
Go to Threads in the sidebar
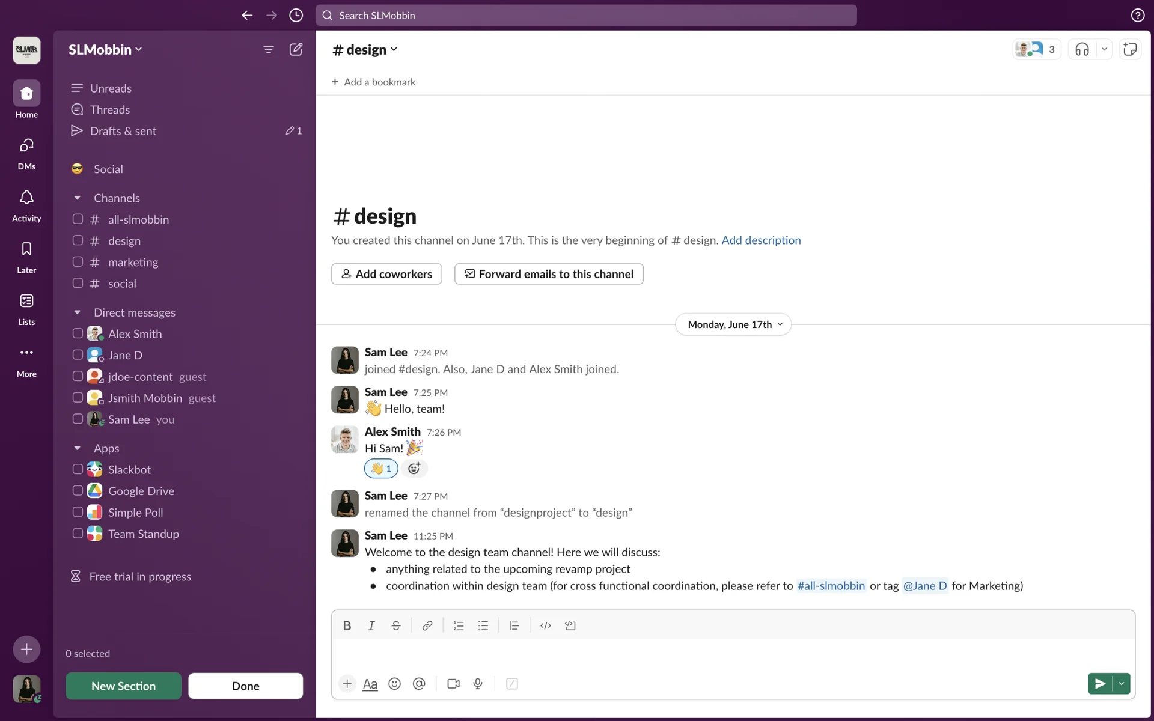[x=109, y=109]
